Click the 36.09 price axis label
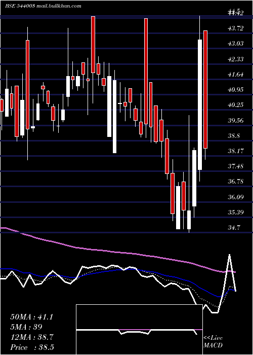253x355 pixels. click(236, 197)
